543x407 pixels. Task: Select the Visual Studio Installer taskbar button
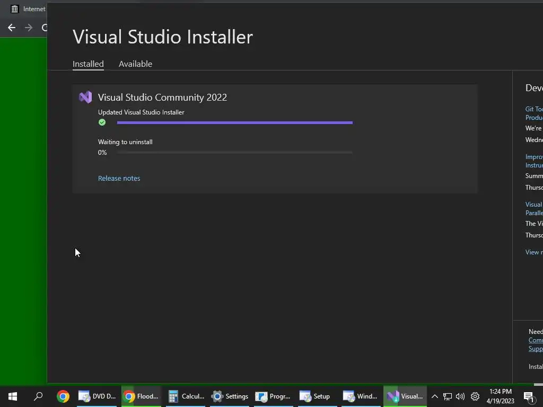point(405,396)
